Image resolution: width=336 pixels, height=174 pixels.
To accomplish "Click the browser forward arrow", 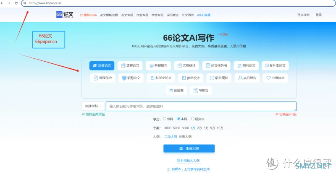I will 9,3.
